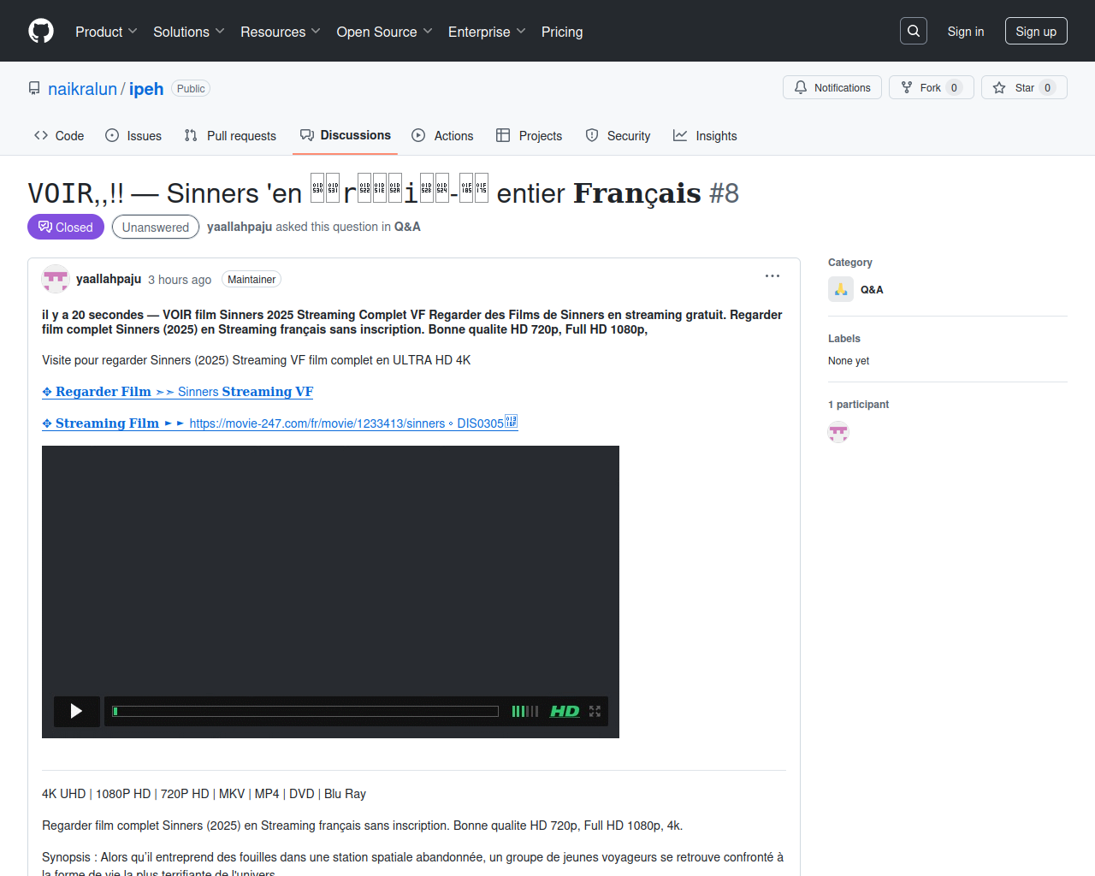Click the Maintainer badge
This screenshot has height=876, width=1095.
pos(252,280)
